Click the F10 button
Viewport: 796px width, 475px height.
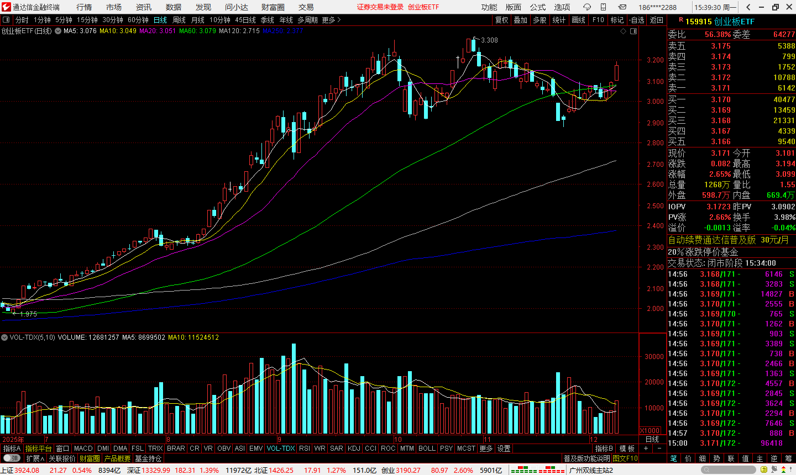[598, 20]
